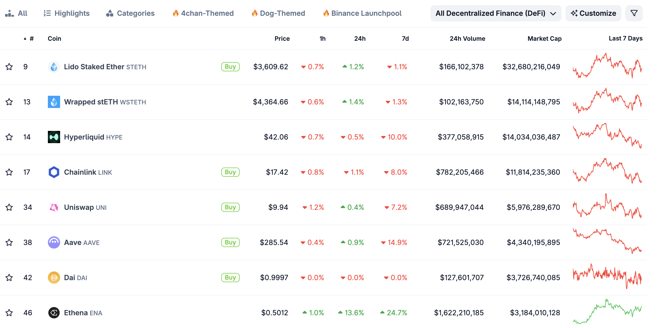Open the Aave AAVE coin link
This screenshot has width=657, height=328.
(81, 242)
